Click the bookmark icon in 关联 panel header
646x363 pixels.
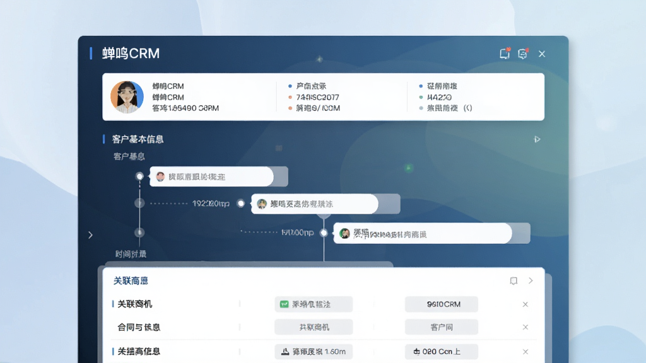point(514,280)
